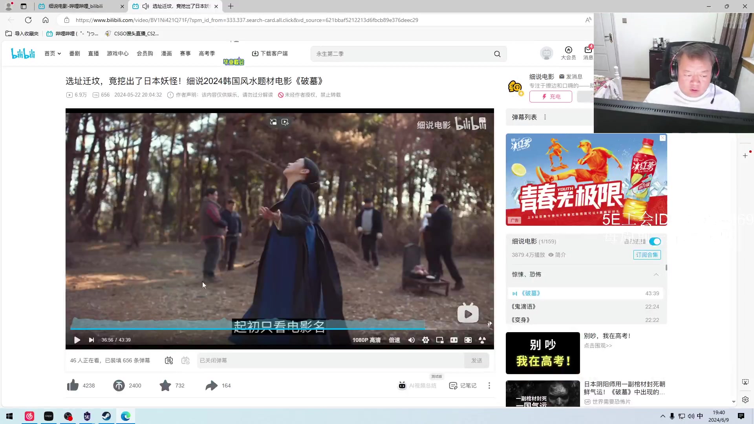Viewport: 754px width, 424px height.
Task: Collapse the 惊悚、恐怖 playlist section
Action: click(656, 274)
